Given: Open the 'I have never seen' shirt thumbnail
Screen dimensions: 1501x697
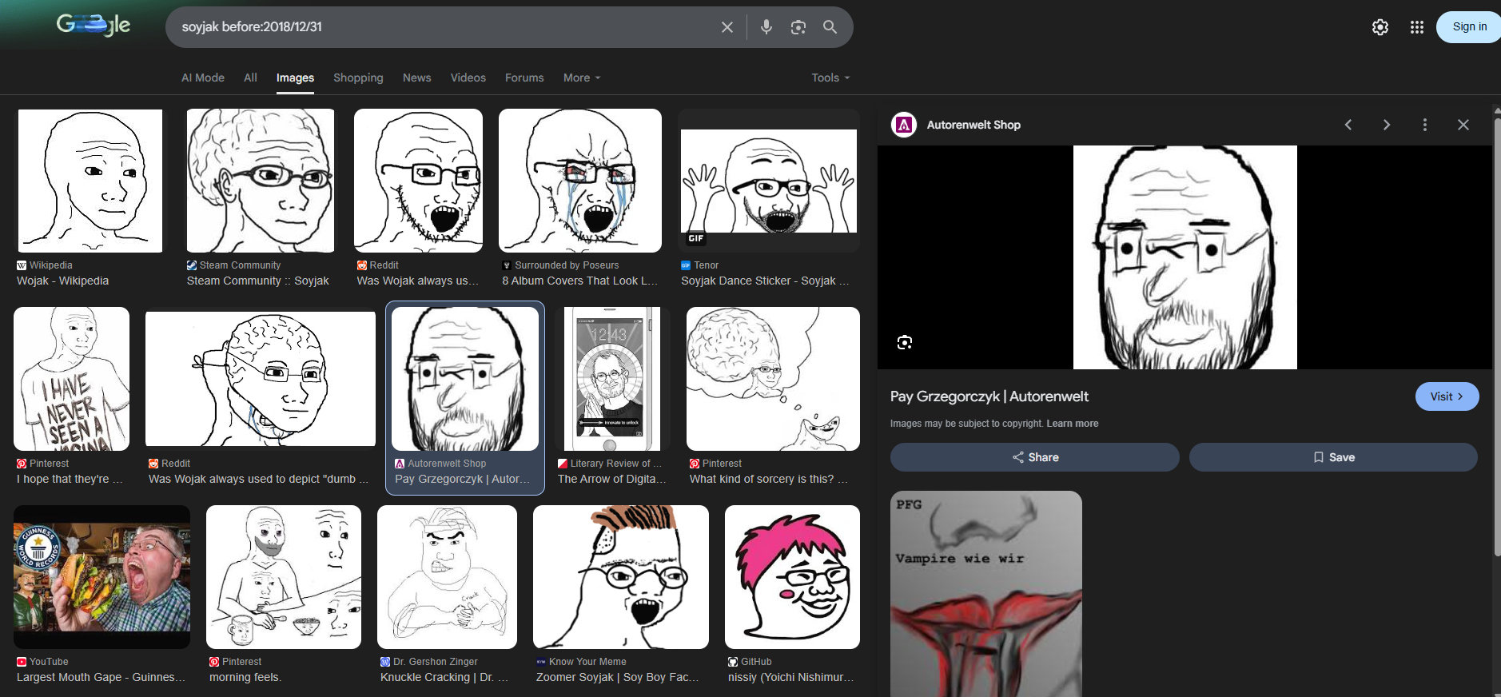Looking at the screenshot, I should (71, 379).
